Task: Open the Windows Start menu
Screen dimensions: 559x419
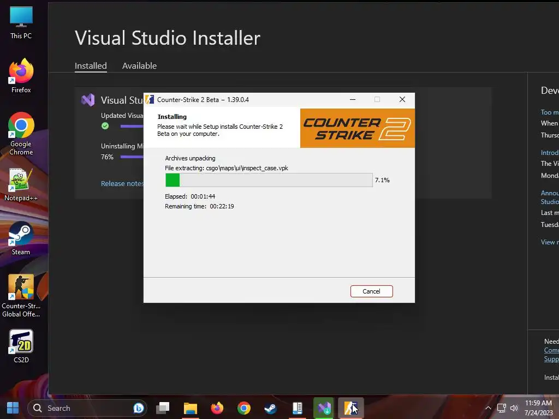Action: click(13, 408)
